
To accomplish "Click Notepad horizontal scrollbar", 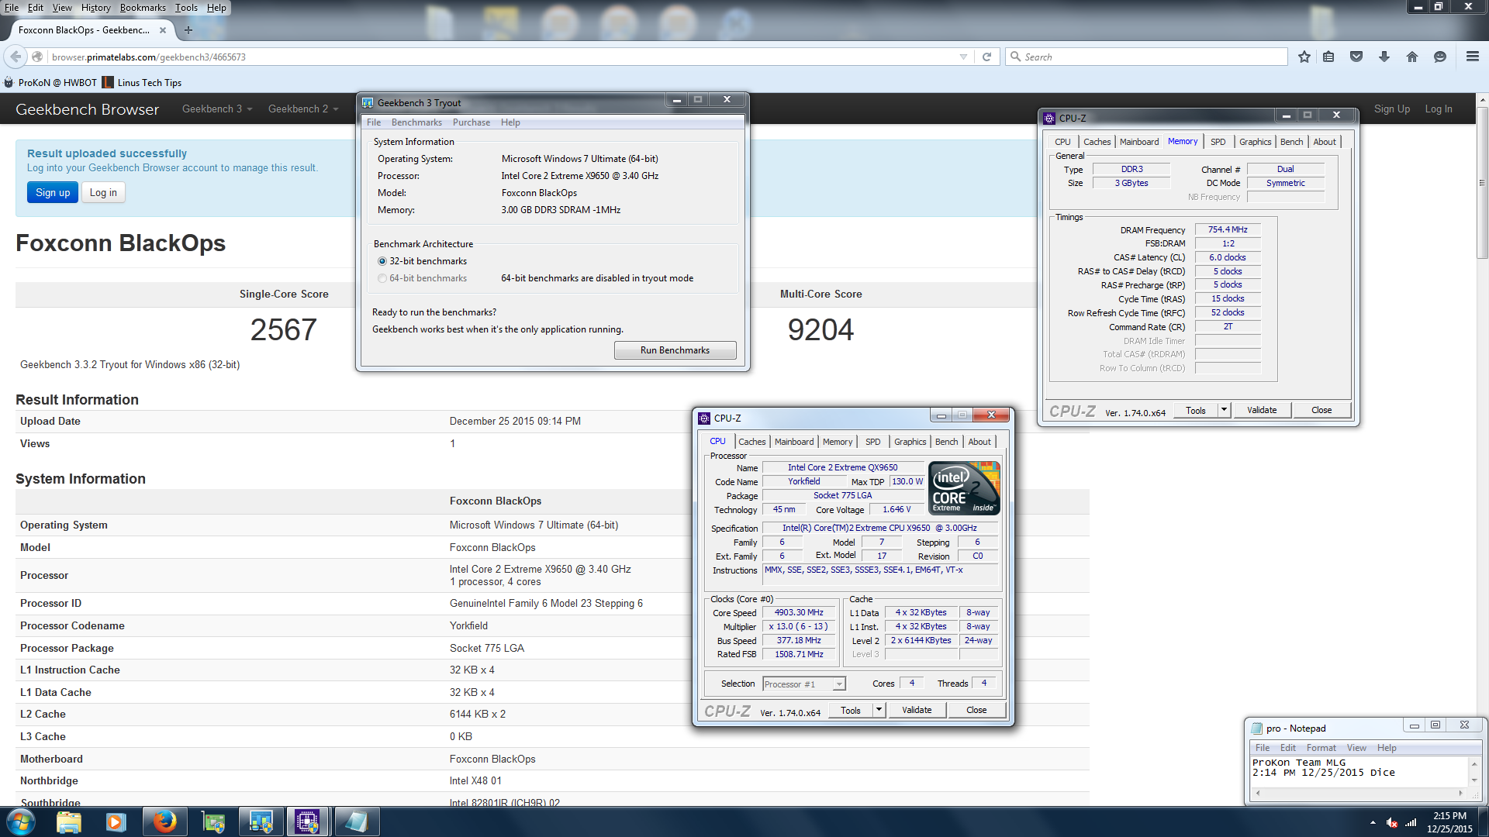I will 1359,793.
